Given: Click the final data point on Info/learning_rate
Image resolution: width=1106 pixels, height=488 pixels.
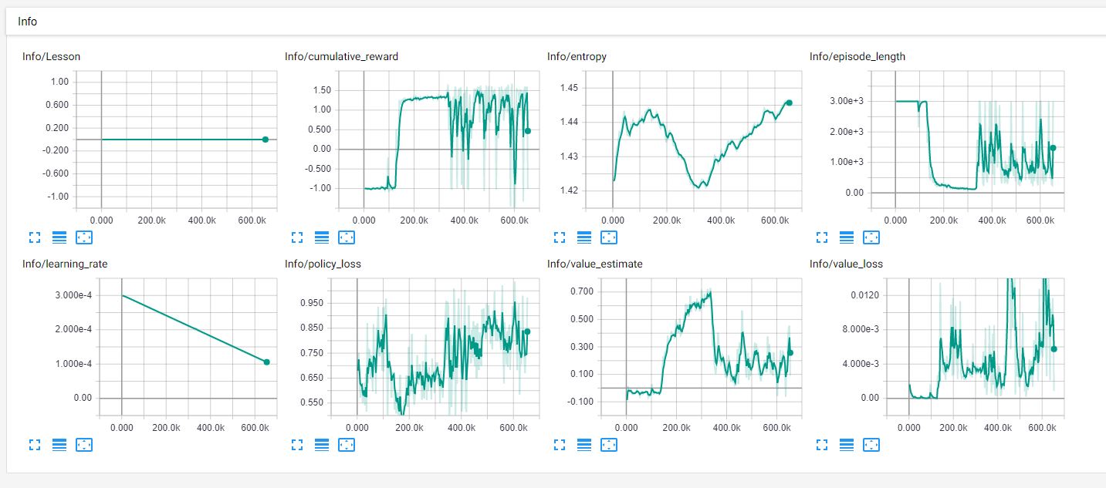Looking at the screenshot, I should pyautogui.click(x=266, y=362).
